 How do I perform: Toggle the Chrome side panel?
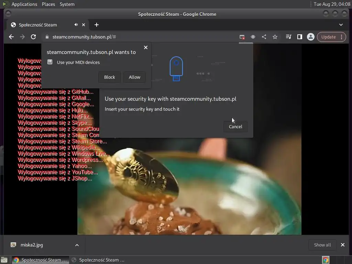(300, 37)
